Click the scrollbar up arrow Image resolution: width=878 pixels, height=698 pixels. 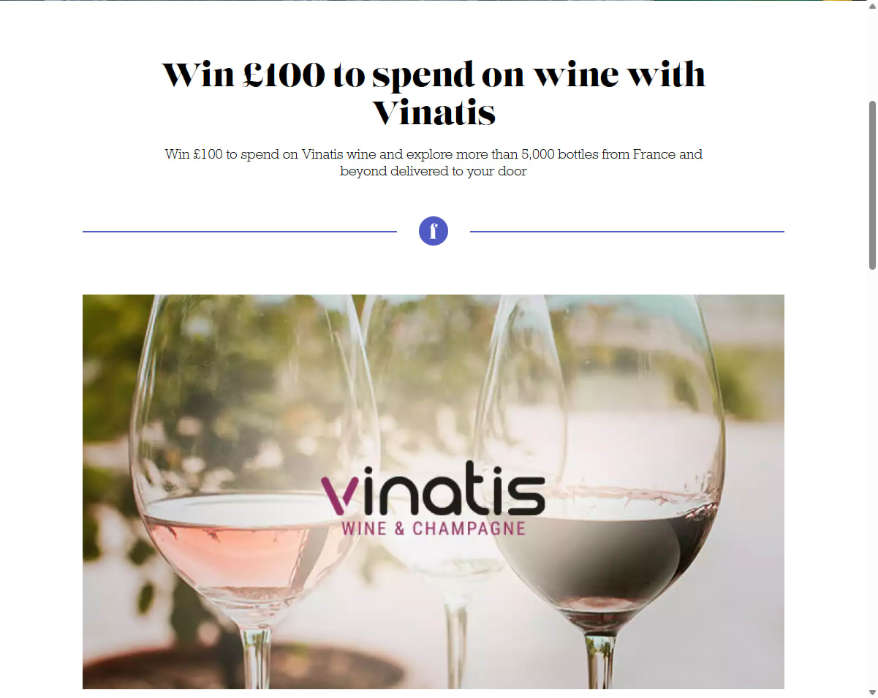872,5
